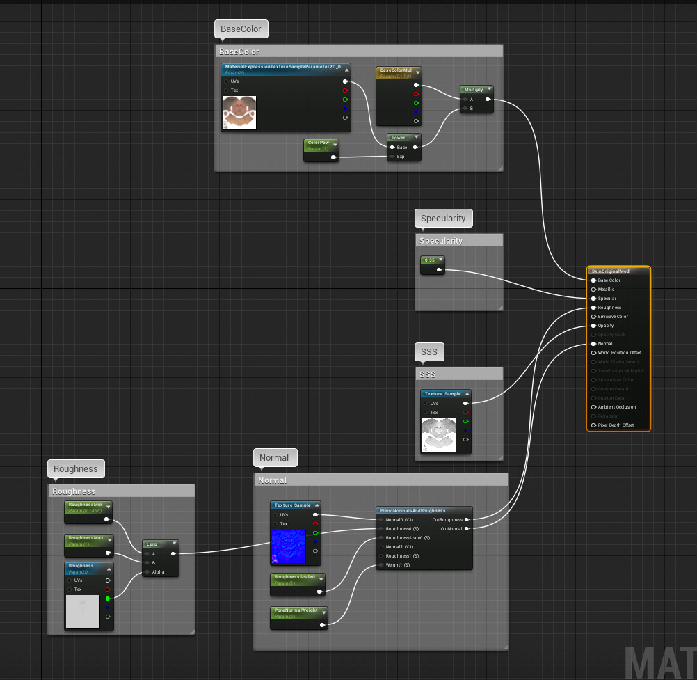Expand the BaseColorMul node arrow
The image size is (697, 680).
(x=418, y=72)
